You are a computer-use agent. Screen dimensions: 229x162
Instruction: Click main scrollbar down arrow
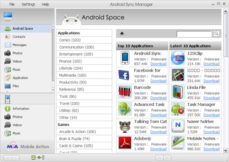pos(226,150)
